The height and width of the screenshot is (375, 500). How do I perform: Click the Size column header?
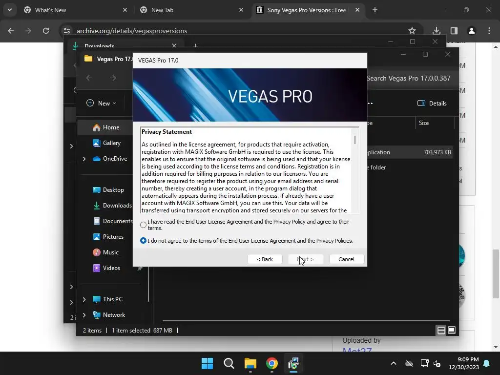[x=424, y=123]
